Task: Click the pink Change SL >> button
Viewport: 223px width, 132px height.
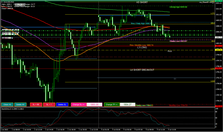Action: (78, 105)
